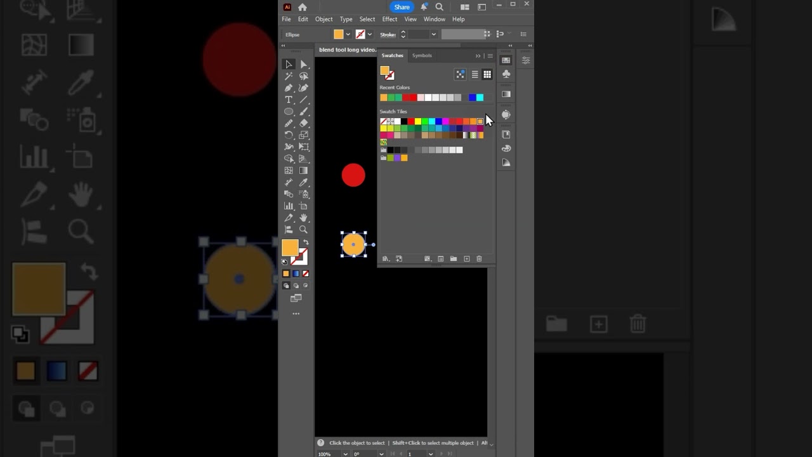
Task: Toggle Color mode button under fill box
Action: (285, 274)
